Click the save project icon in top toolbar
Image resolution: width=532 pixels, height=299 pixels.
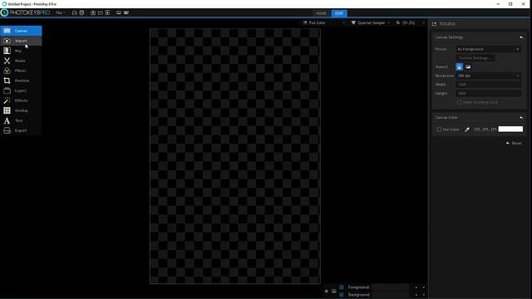pyautogui.click(x=74, y=13)
